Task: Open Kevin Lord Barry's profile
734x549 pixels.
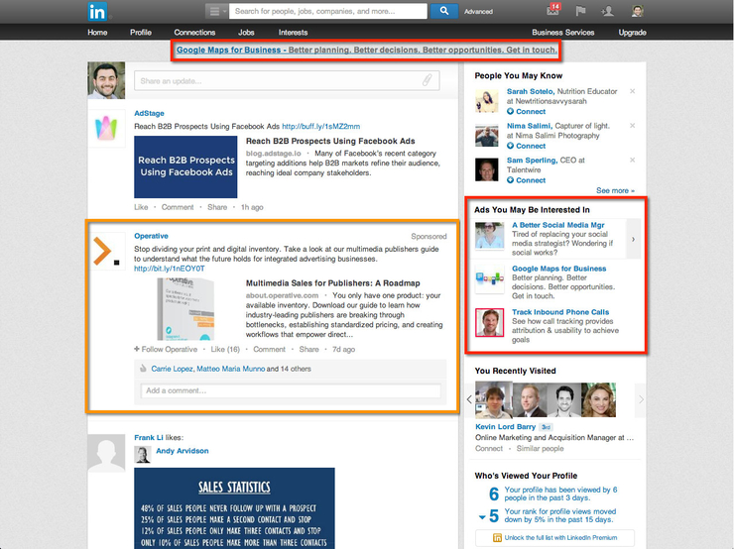Action: [505, 427]
